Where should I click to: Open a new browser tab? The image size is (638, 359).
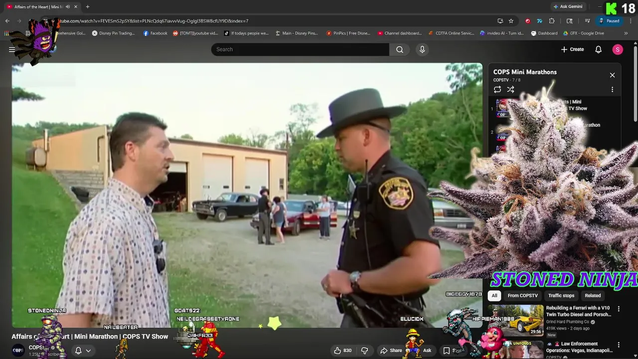click(x=88, y=6)
